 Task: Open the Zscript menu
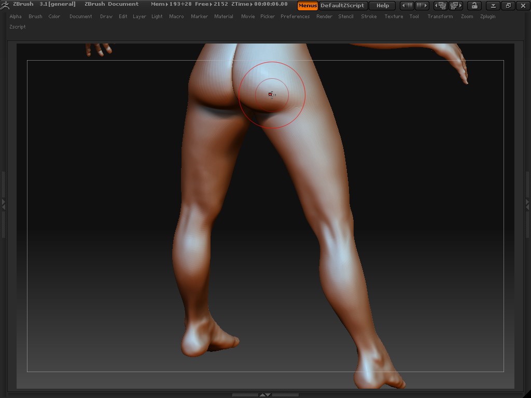(x=18, y=27)
